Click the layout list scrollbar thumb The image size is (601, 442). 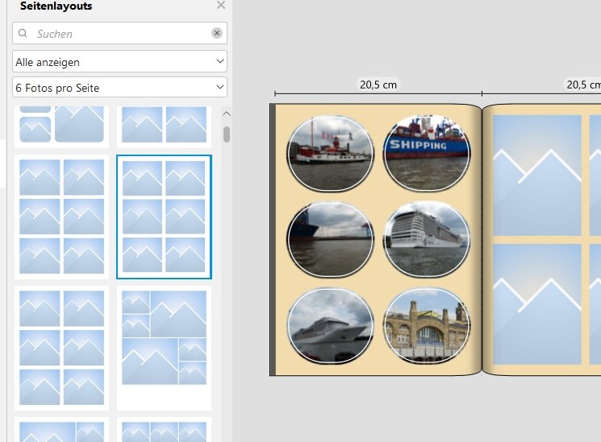pos(227,134)
